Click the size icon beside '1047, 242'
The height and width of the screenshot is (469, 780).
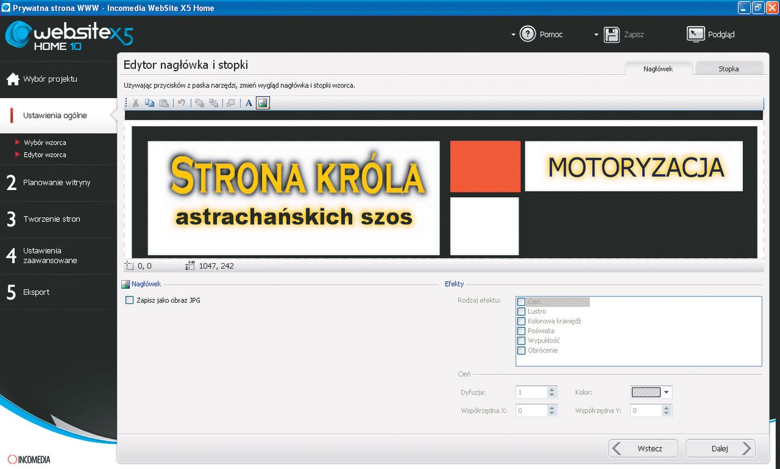click(x=190, y=266)
